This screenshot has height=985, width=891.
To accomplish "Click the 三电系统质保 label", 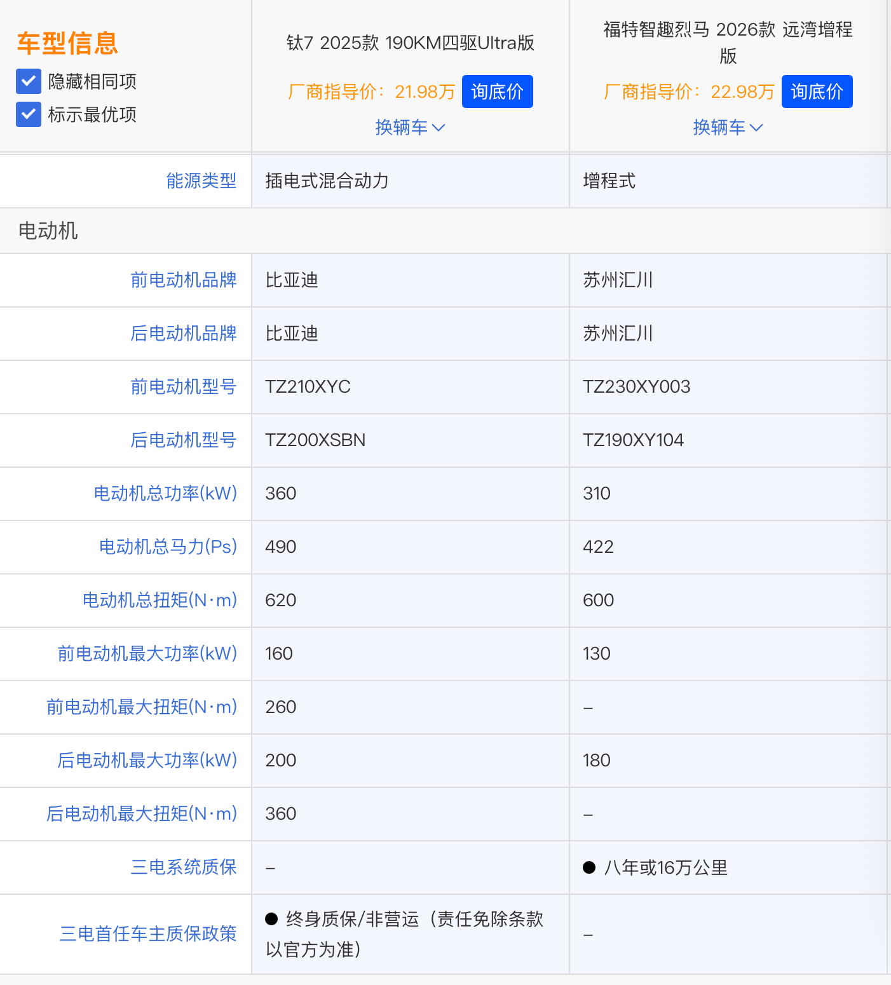I will (183, 867).
